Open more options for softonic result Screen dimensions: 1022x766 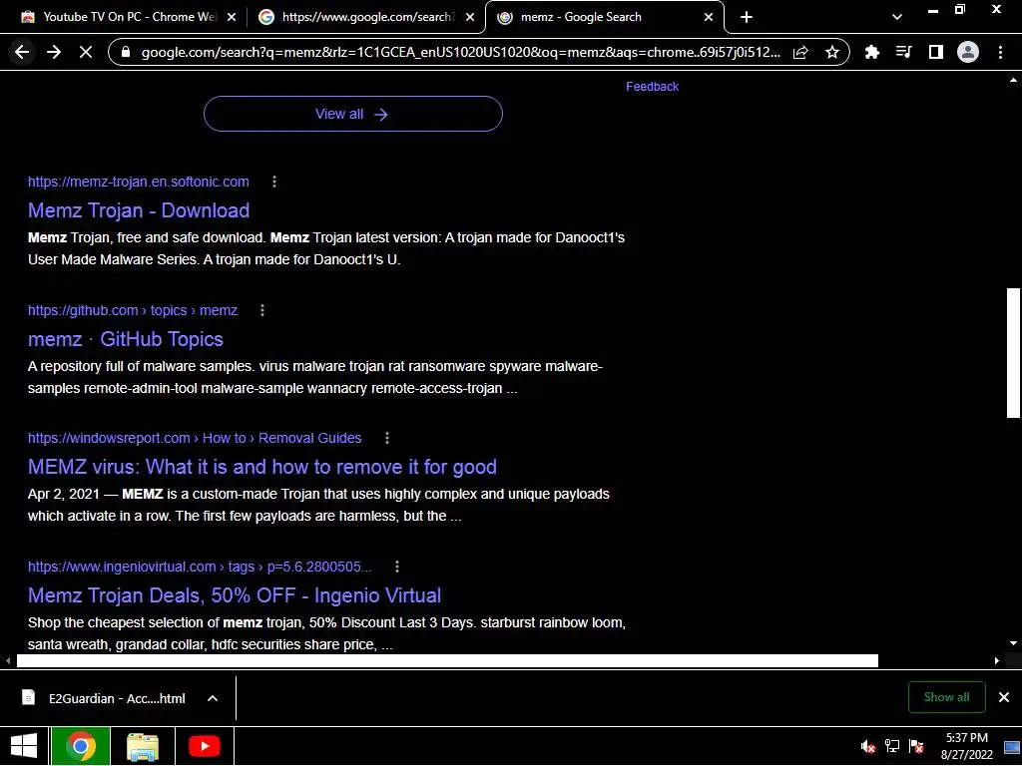click(x=274, y=182)
